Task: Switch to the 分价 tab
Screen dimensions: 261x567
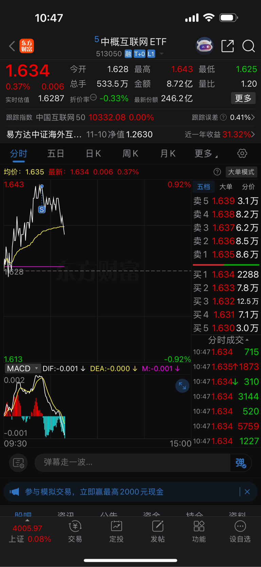Action: click(x=248, y=187)
